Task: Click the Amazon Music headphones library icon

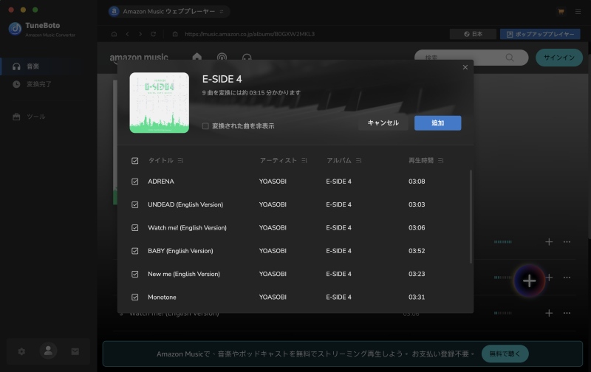Action: coord(247,58)
